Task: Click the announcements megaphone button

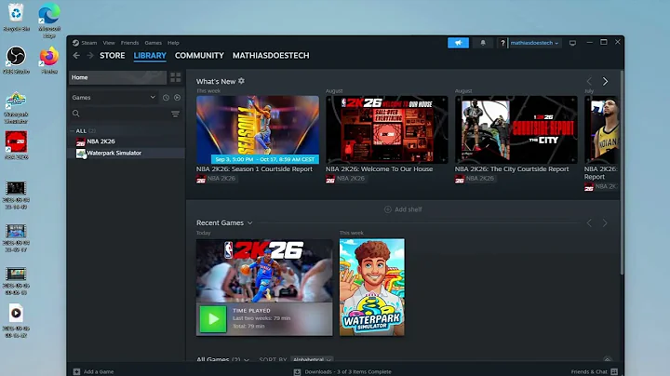Action: (458, 43)
